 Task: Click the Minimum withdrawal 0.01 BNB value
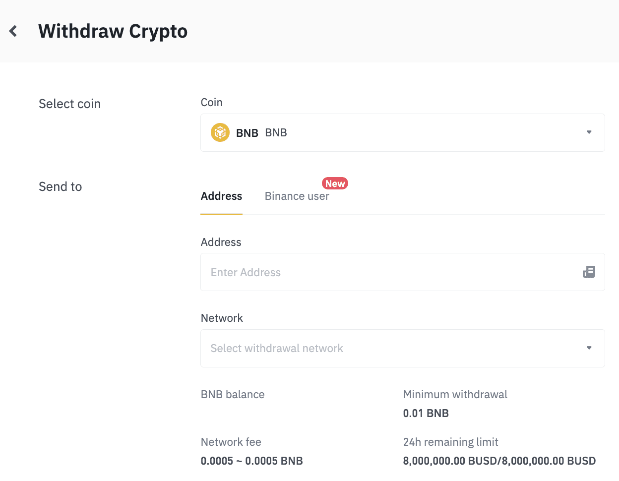(426, 414)
